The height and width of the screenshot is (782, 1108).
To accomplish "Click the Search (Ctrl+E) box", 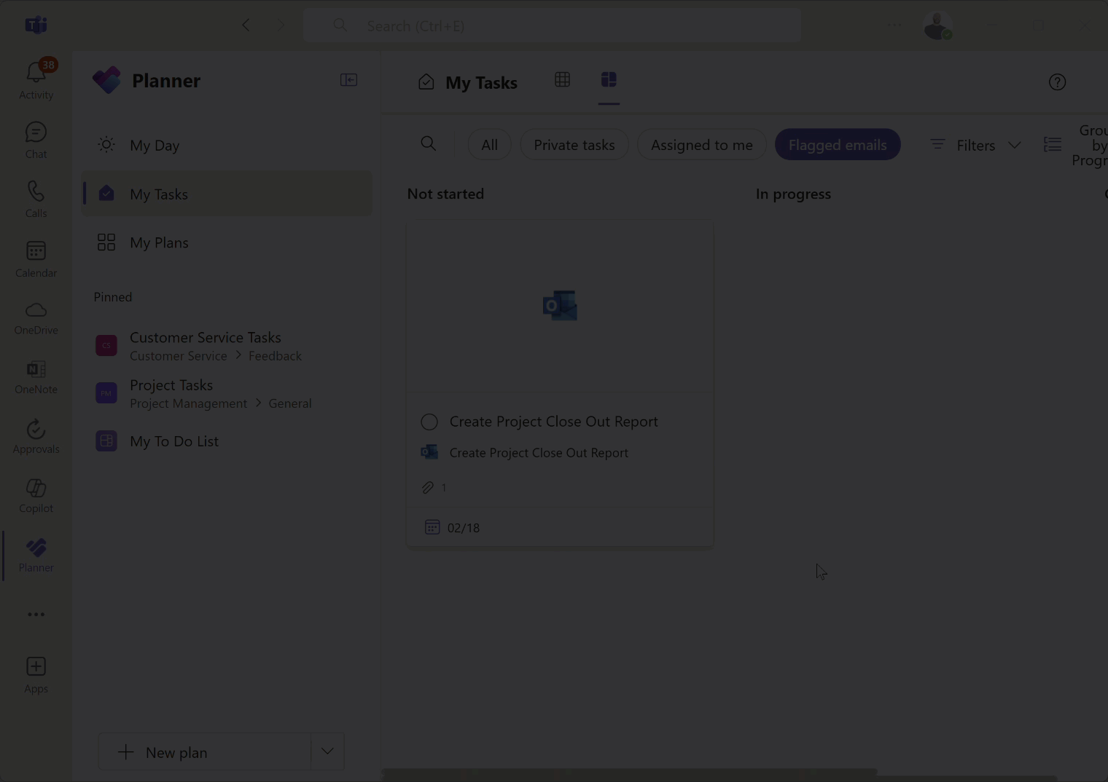I will point(552,25).
